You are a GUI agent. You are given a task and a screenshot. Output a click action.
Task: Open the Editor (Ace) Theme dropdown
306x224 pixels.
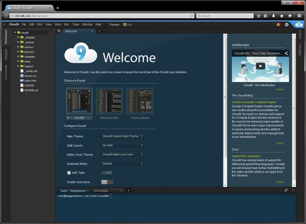pos(122,155)
